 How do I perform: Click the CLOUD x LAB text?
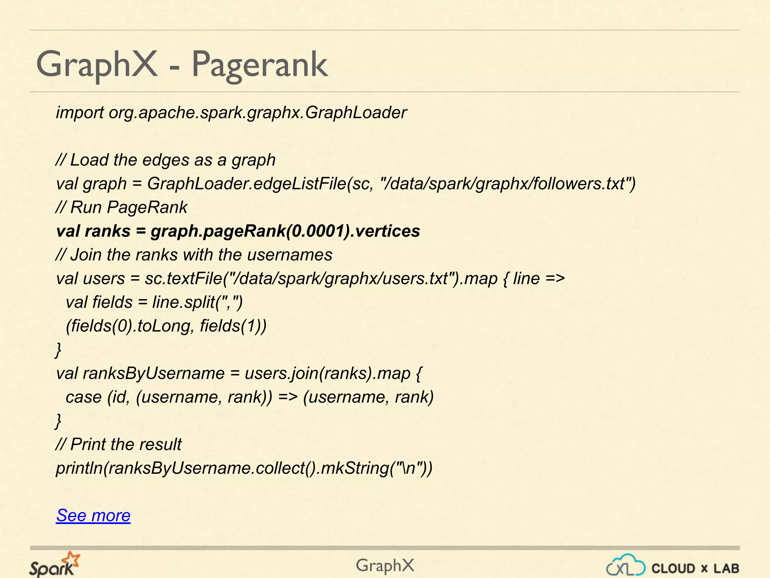(x=695, y=568)
